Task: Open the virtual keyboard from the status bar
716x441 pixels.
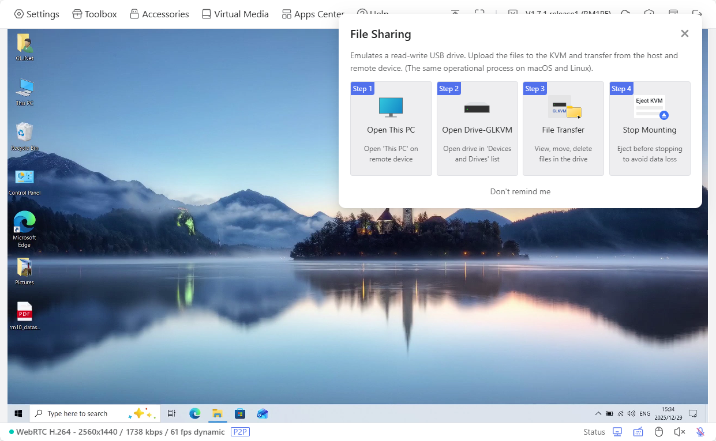Action: click(x=638, y=431)
